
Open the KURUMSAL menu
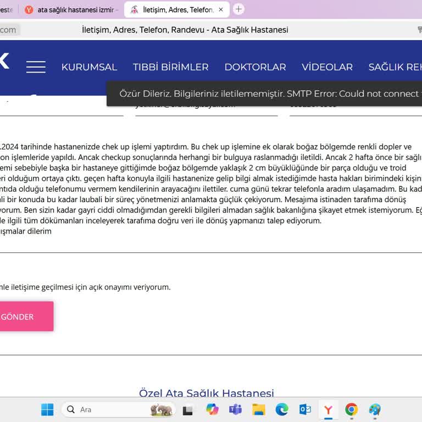(89, 67)
